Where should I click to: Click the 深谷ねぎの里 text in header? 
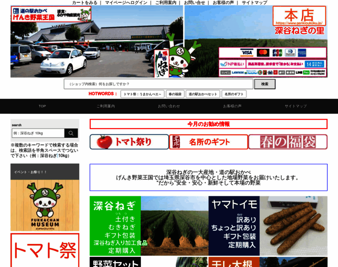pyautogui.click(x=299, y=31)
